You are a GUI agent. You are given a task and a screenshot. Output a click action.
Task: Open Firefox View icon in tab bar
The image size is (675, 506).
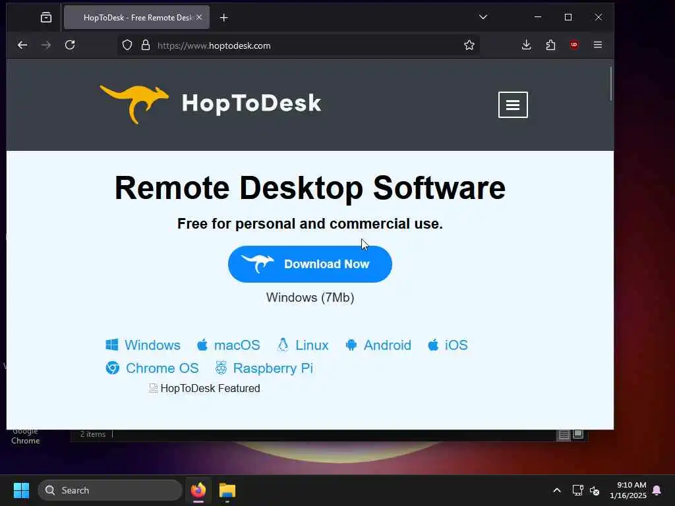click(x=46, y=17)
